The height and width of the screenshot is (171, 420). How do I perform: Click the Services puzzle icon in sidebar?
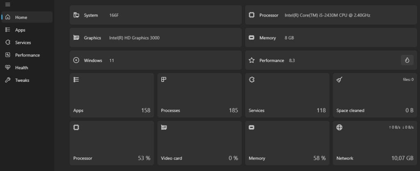coord(8,42)
